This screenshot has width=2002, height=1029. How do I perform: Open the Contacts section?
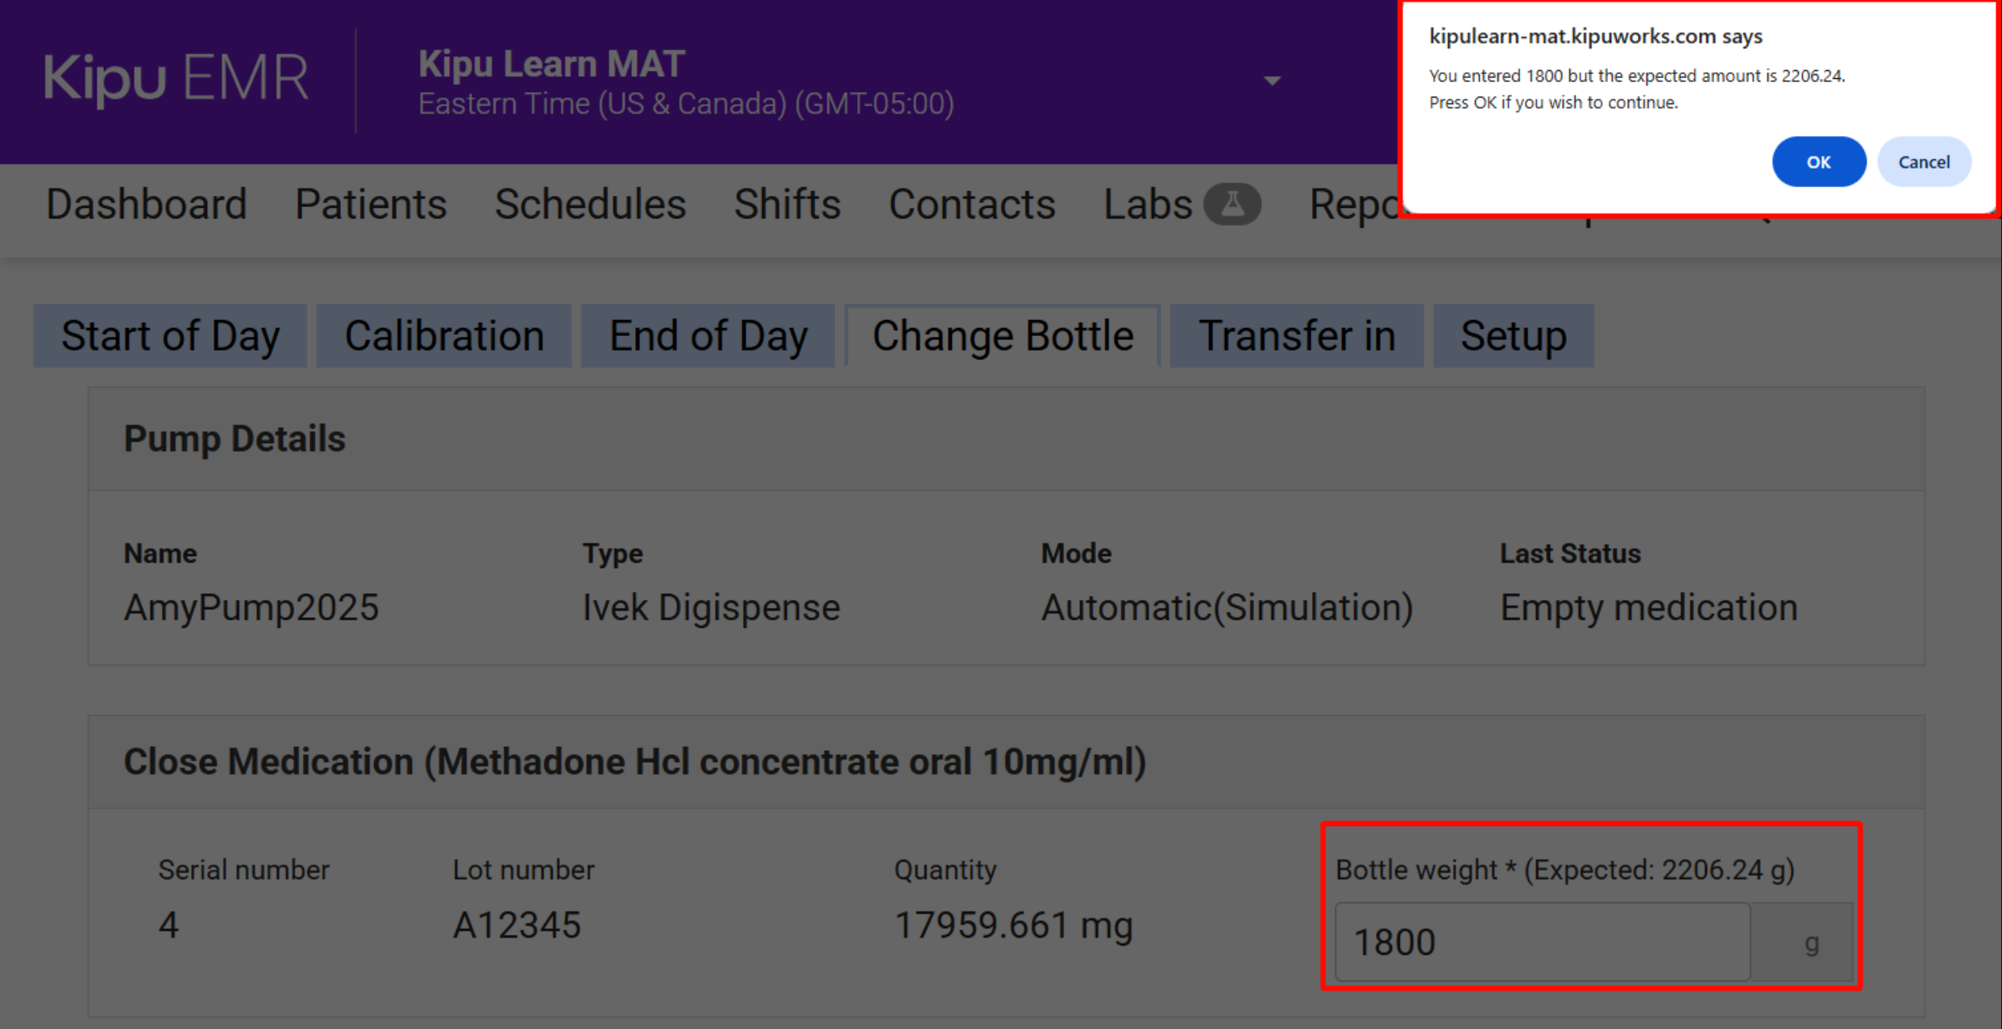972,204
